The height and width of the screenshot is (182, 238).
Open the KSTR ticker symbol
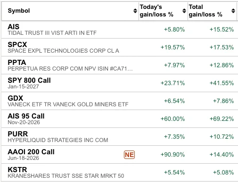[x=17, y=170]
